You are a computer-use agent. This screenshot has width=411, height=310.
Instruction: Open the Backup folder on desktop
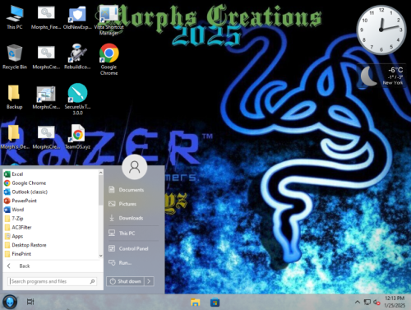click(14, 97)
